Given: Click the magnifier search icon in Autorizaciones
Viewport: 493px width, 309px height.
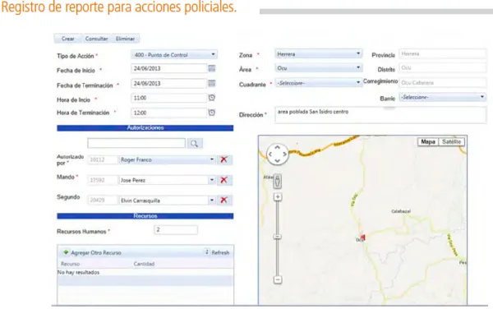Looking at the screenshot, I should click(194, 144).
